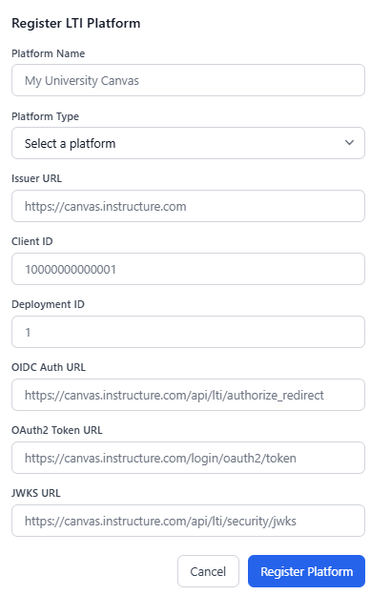
Task: Click into the Client ID field
Action: pos(188,269)
